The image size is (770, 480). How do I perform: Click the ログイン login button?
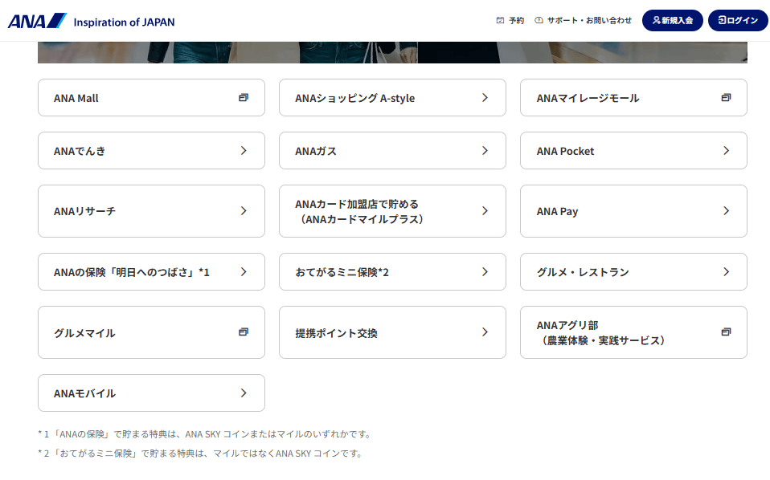tap(738, 21)
